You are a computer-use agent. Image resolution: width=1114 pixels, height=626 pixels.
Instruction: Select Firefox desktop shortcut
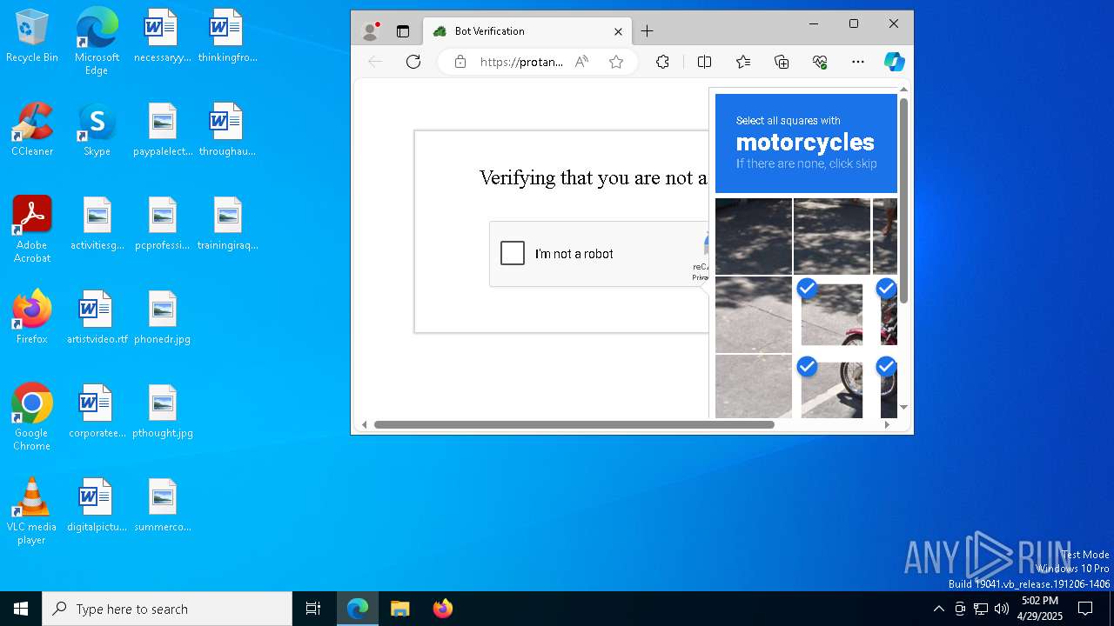coord(32,317)
